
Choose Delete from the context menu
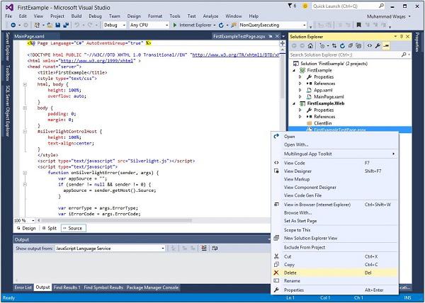pos(290,272)
